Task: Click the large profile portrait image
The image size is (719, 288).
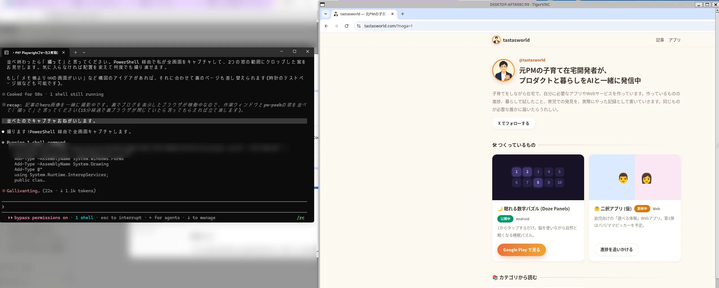Action: [x=504, y=70]
